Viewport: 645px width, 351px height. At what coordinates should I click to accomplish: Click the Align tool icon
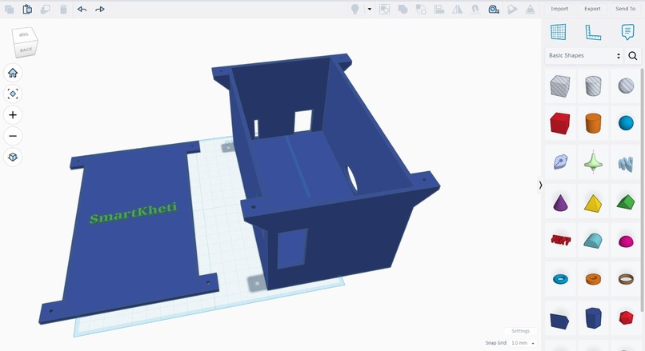tap(439, 9)
